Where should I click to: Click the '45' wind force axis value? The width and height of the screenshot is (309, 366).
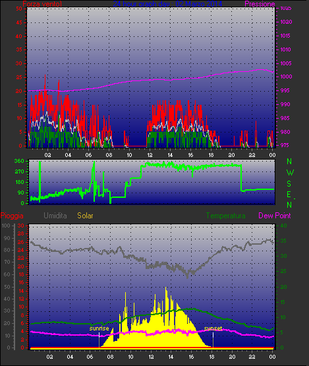[x=19, y=22]
